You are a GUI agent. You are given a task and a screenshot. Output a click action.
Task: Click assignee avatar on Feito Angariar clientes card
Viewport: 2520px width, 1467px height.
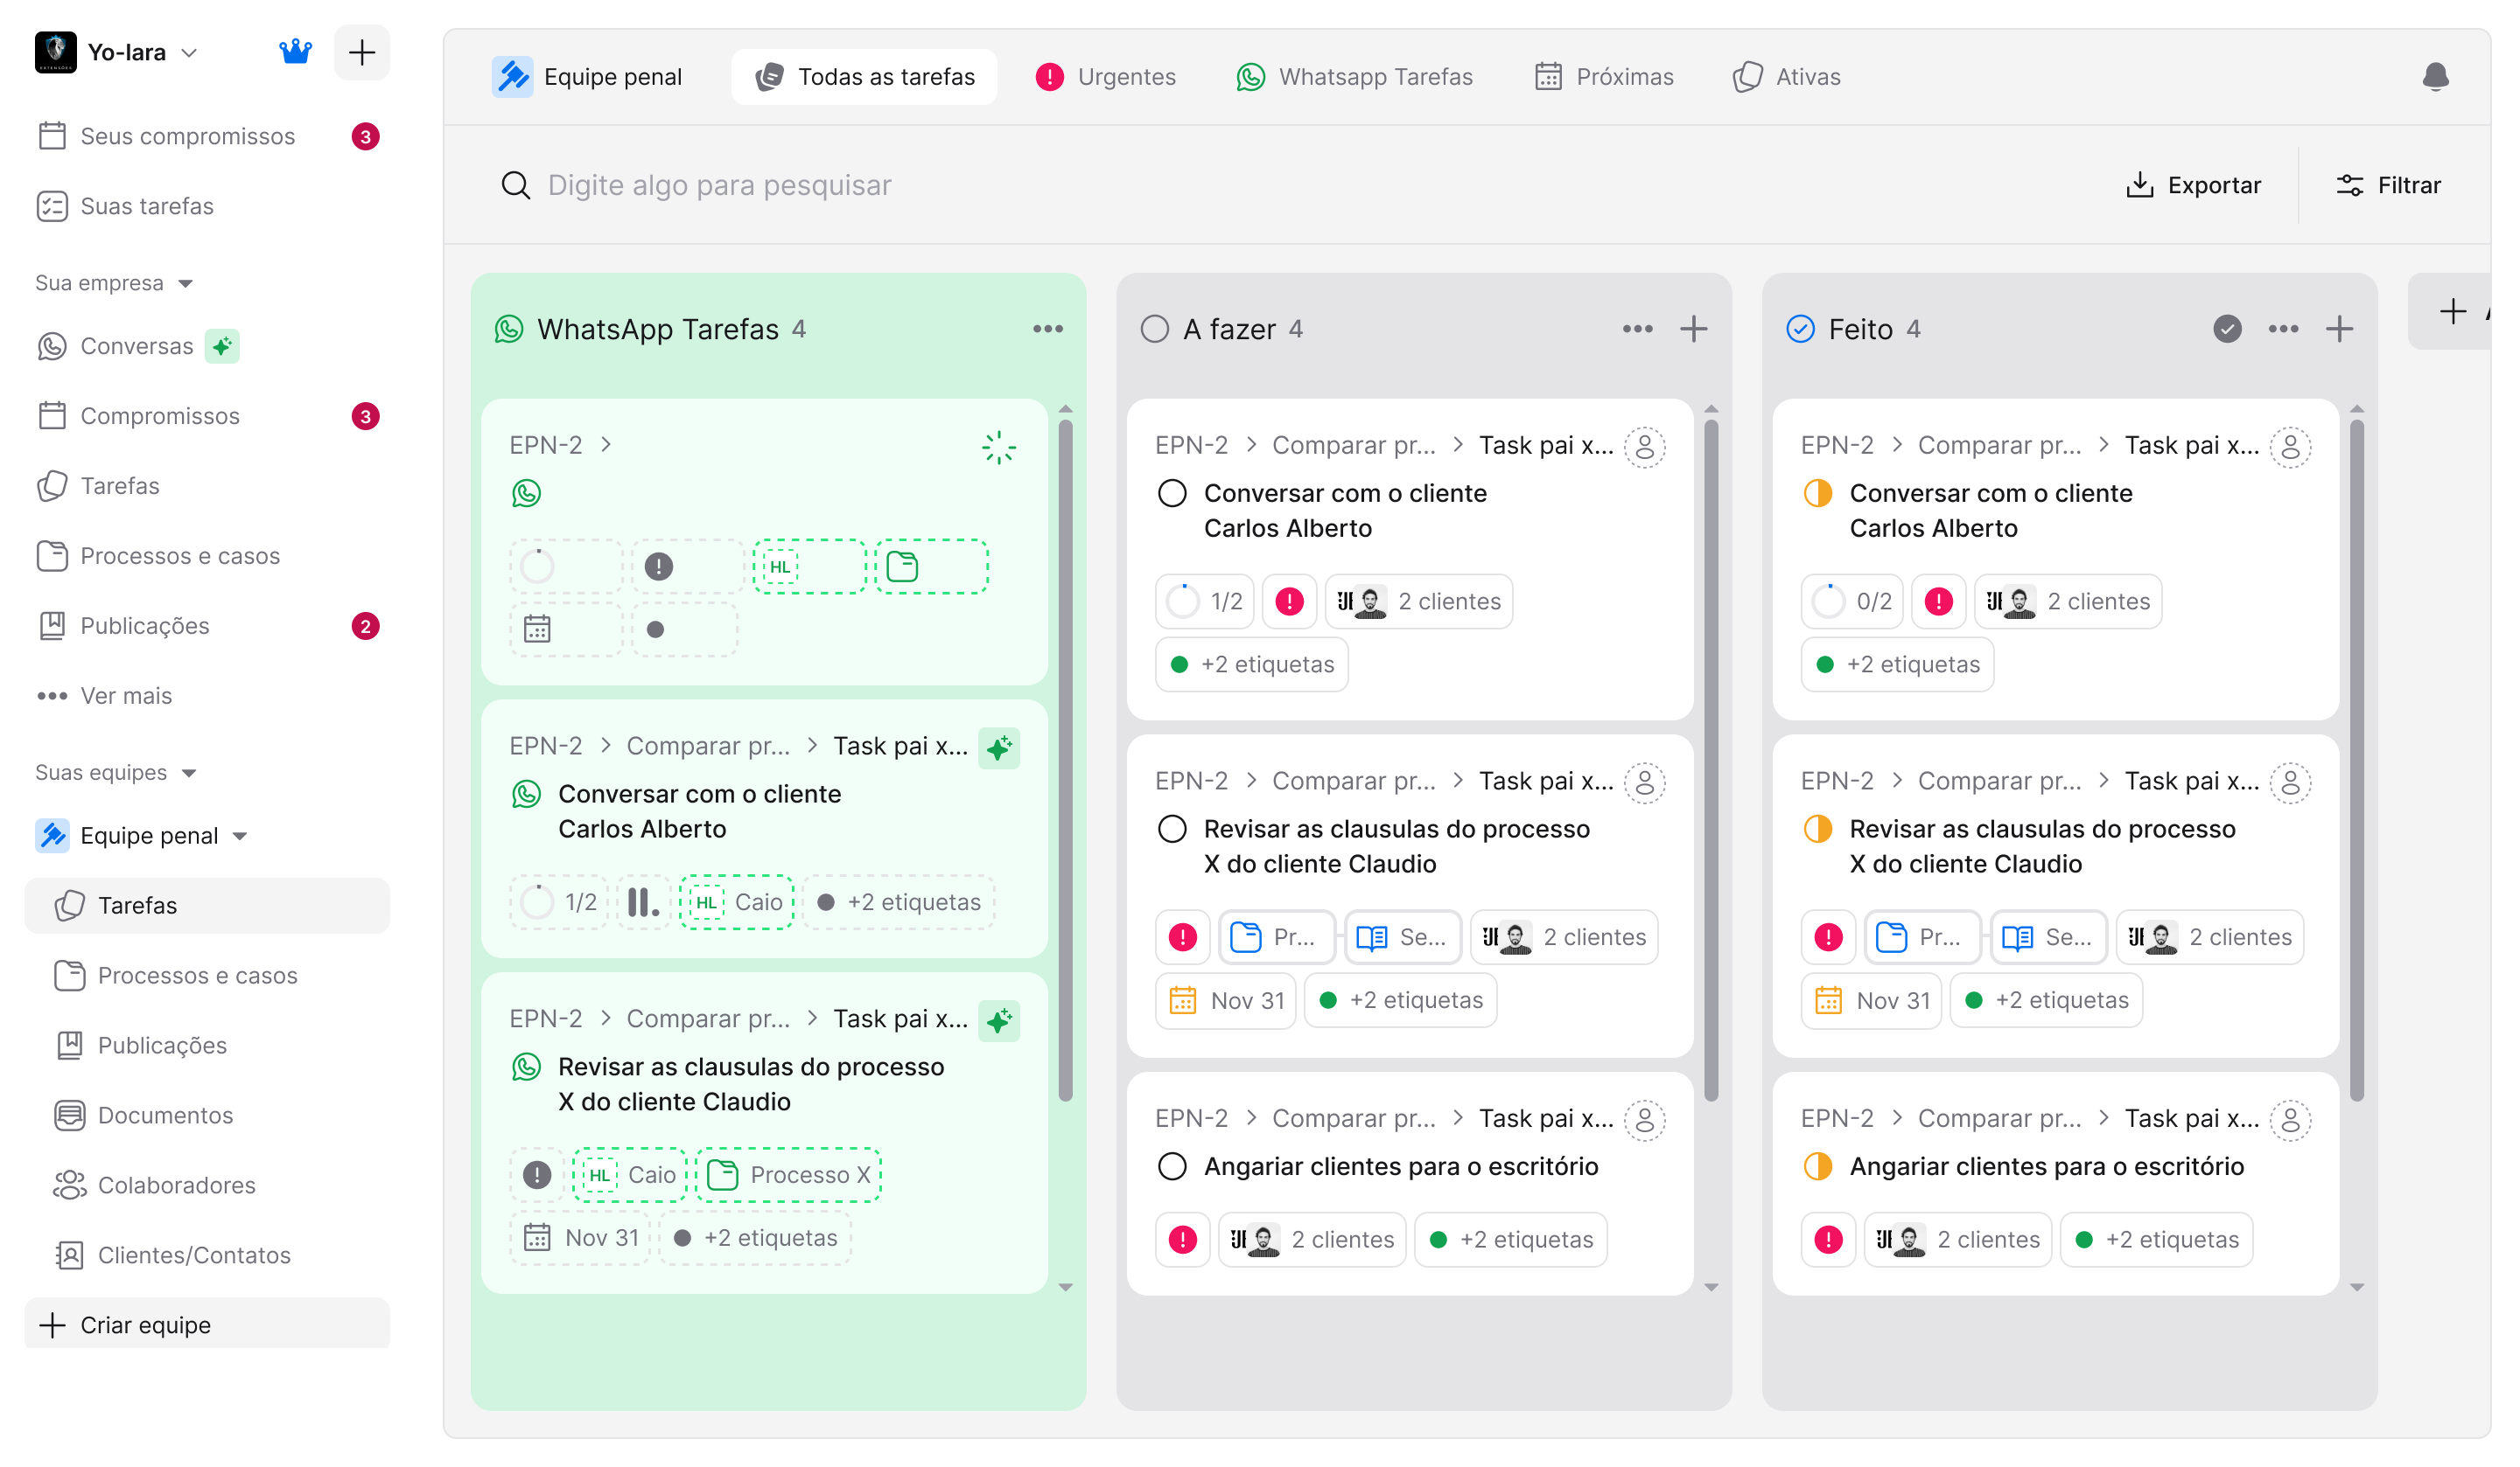2290,1120
